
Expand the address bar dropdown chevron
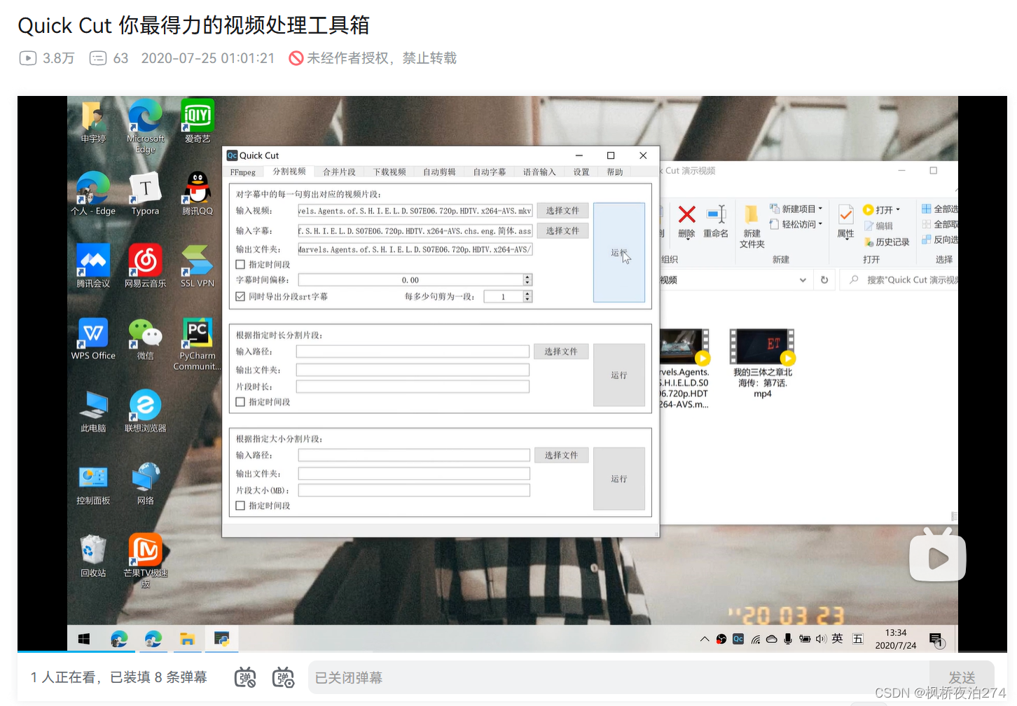(x=803, y=279)
